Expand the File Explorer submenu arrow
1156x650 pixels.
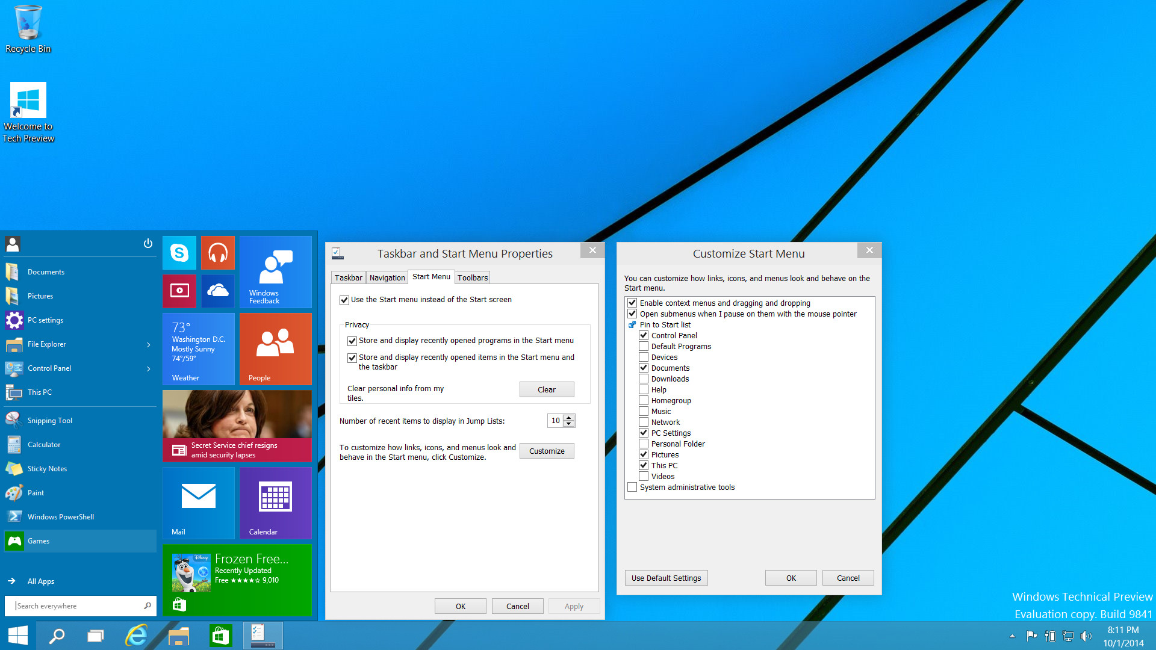pyautogui.click(x=149, y=345)
